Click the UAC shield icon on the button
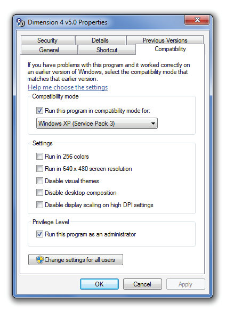This screenshot has height=312, width=226. pyautogui.click(x=40, y=260)
